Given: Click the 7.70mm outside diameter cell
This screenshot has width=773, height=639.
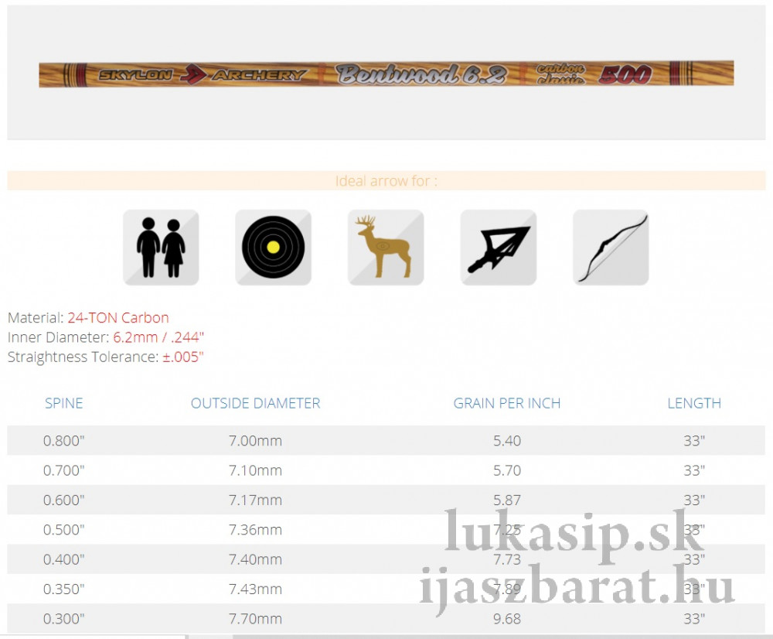Looking at the screenshot, I should click(255, 618).
